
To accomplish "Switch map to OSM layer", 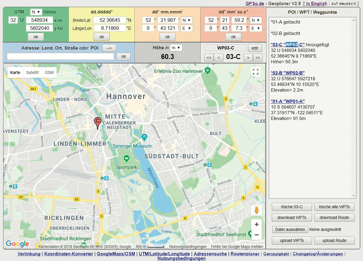I will point(49,72).
